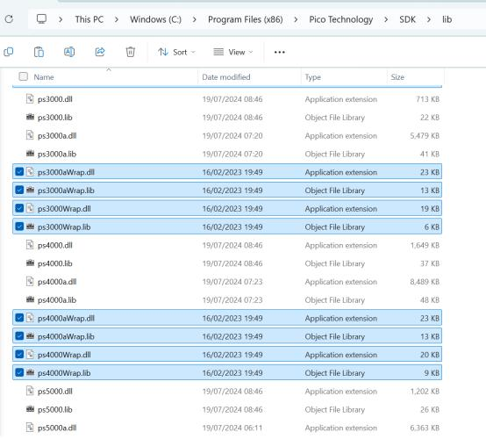The width and height of the screenshot is (486, 439).
Task: Uncheck the ps4000Wrap.lib checkbox
Action: click(x=19, y=372)
